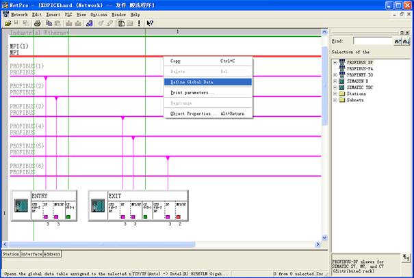The width and height of the screenshot is (414, 278).
Task: Expand the PROFINET IO catalog node
Action: [335, 74]
